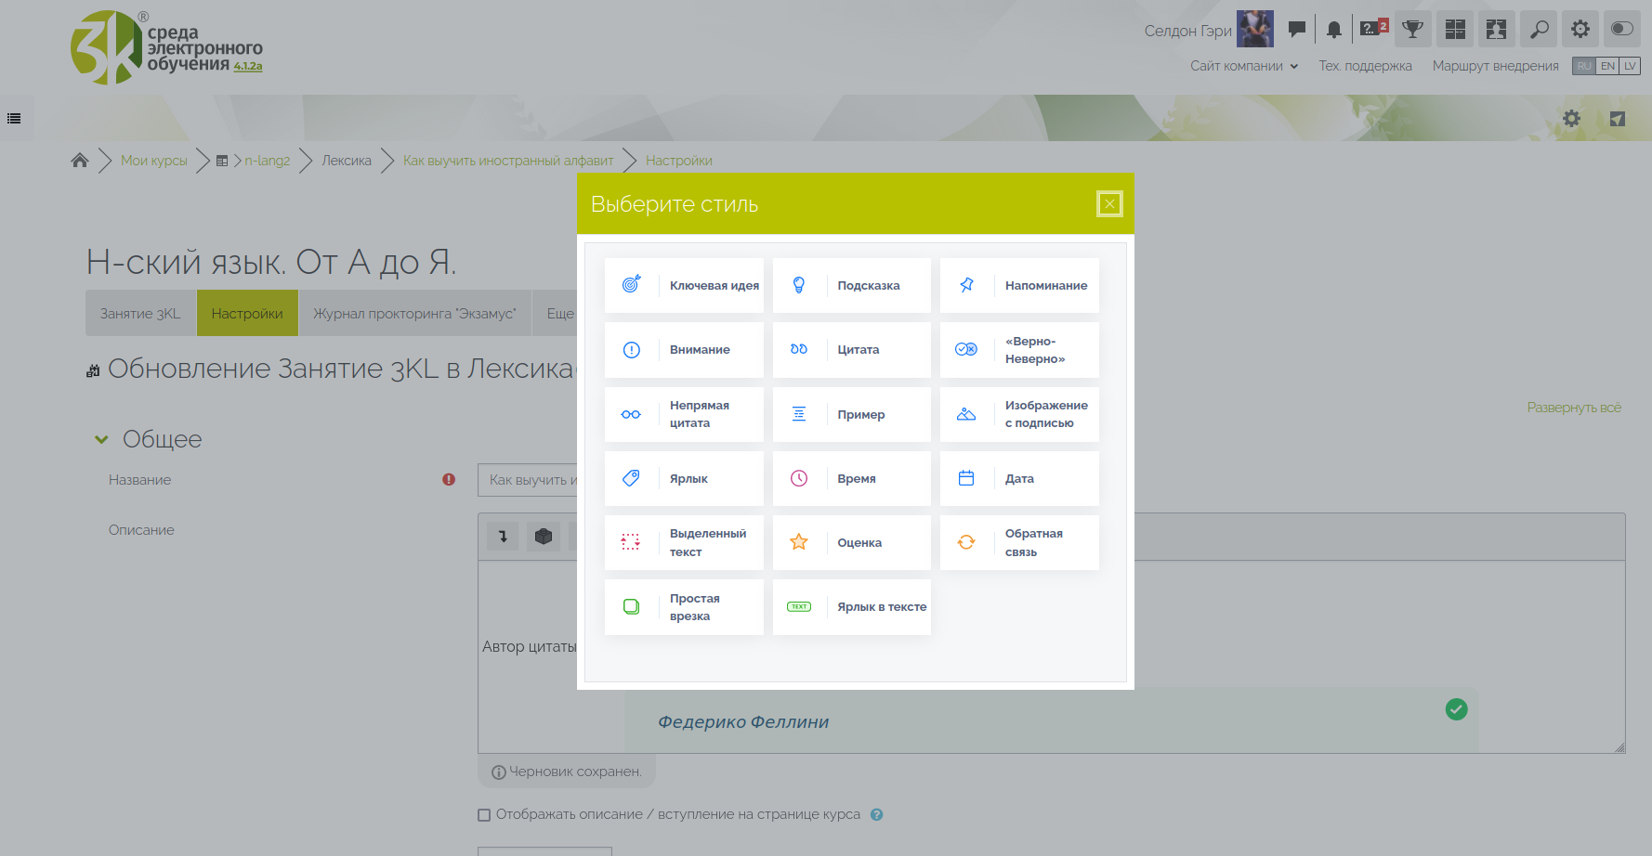Open the Журнал прокторинга tab
Viewport: 1652px width, 856px height.
(414, 314)
